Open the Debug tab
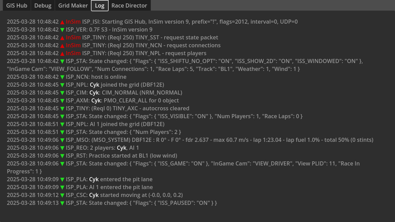The width and height of the screenshot is (395, 222). 43,5
